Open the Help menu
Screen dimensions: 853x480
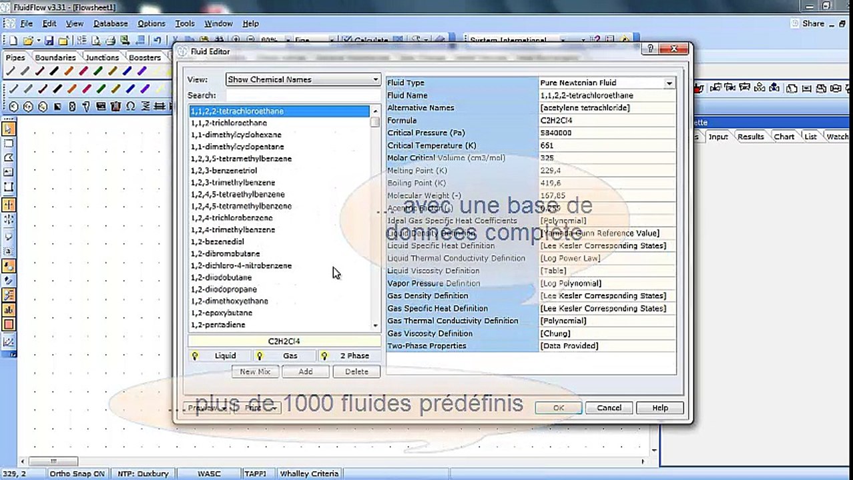[x=250, y=23]
